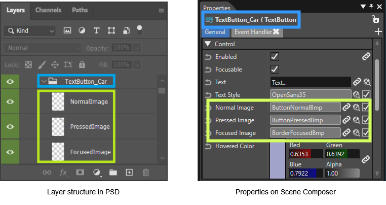Collapse the TextButton_Car group chevron
386x205 pixels.
[44, 81]
